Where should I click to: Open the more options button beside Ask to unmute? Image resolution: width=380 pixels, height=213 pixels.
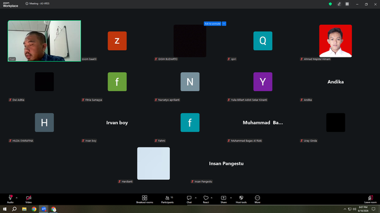(x=224, y=24)
